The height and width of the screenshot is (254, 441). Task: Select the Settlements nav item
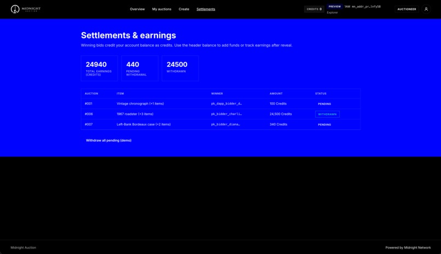pos(206,9)
